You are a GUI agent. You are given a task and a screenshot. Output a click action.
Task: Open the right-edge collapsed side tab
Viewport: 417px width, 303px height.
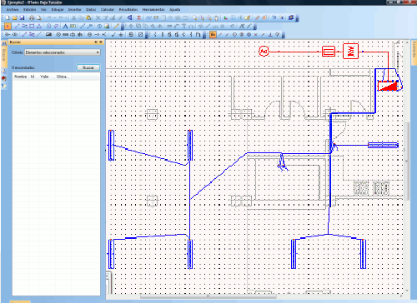coord(414,52)
